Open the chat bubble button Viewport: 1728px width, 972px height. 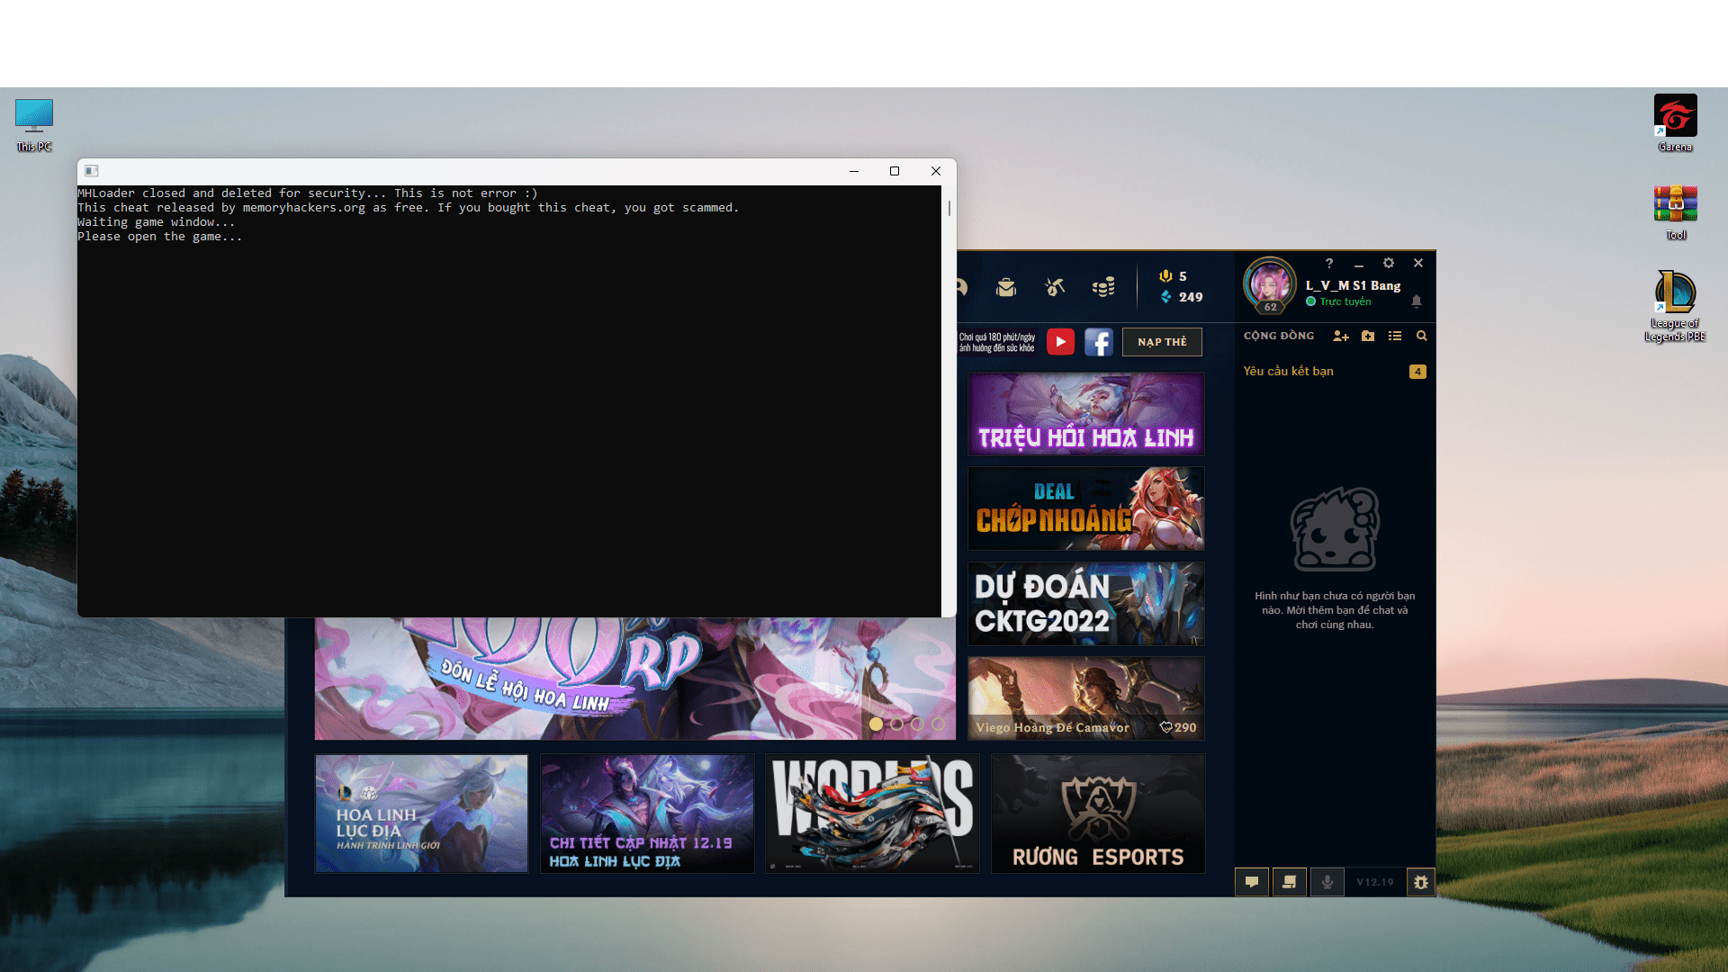1252,882
